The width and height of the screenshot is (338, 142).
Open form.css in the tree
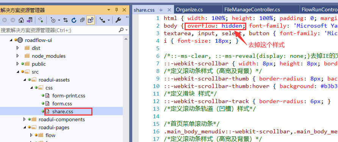tap(62, 103)
